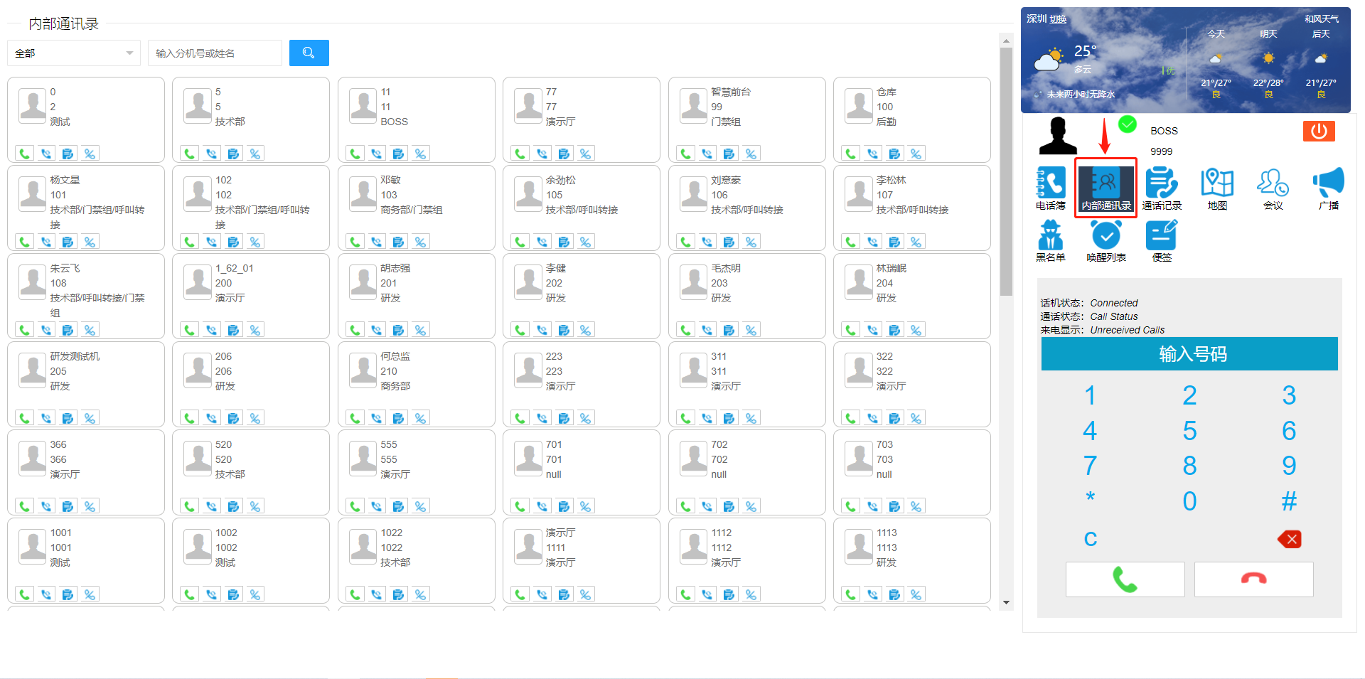The image size is (1365, 679).
Task: Open the 地图 map icon
Action: (1217, 188)
